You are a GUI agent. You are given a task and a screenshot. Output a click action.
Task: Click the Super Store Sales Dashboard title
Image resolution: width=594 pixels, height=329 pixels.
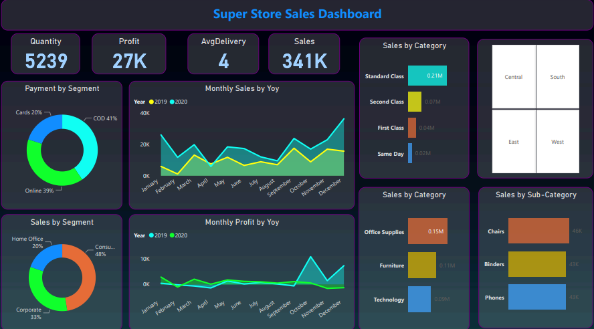tap(297, 14)
